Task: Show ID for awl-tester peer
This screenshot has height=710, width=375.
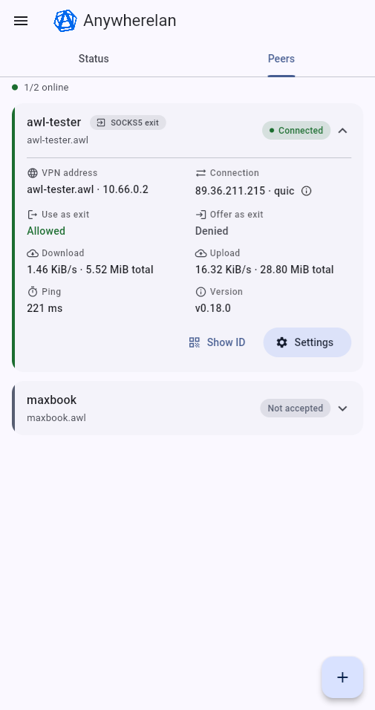Action: (217, 342)
